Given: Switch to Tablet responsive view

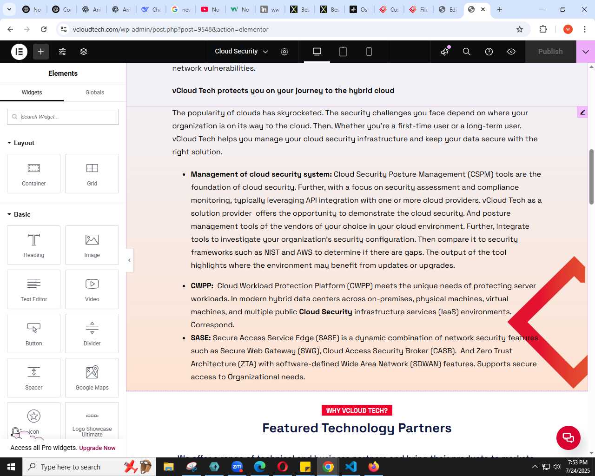Looking at the screenshot, I should 343,52.
